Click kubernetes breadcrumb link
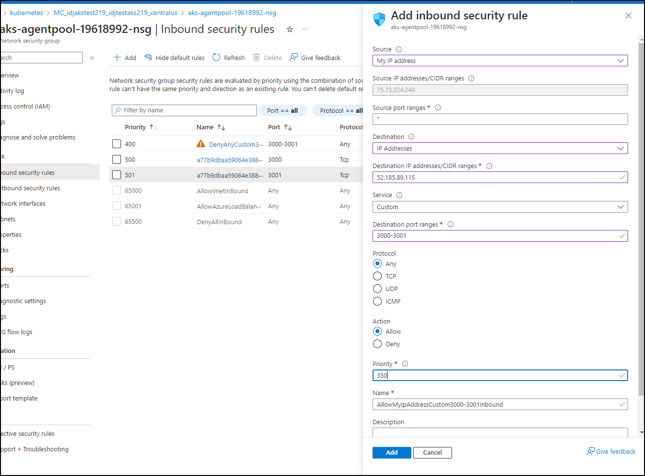This screenshot has width=645, height=476. 27,13
